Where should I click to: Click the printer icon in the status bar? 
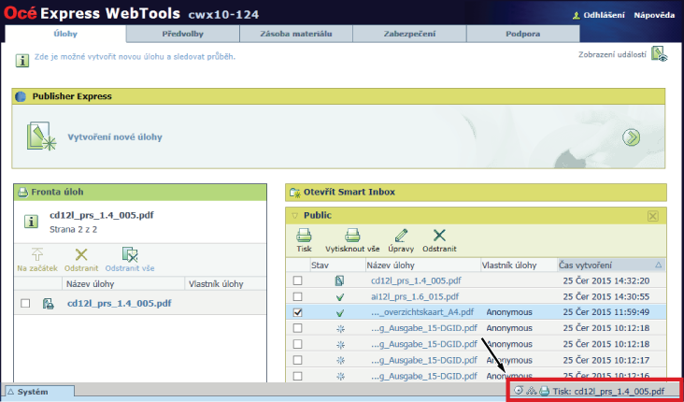pos(544,391)
